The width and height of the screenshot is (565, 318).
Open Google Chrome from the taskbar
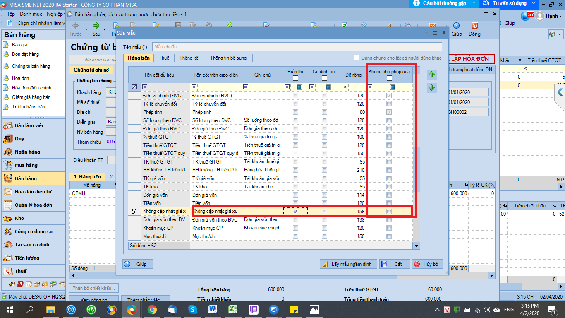(x=152, y=309)
